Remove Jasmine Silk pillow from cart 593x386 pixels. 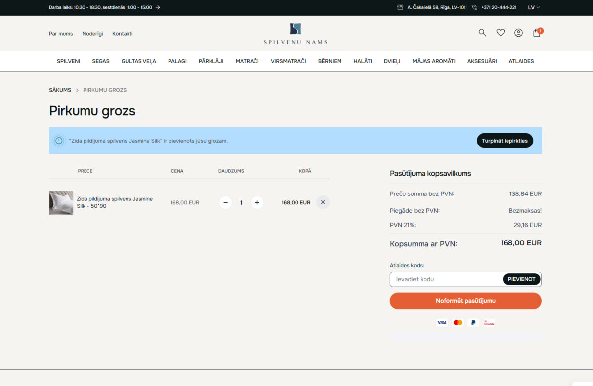[x=323, y=202]
